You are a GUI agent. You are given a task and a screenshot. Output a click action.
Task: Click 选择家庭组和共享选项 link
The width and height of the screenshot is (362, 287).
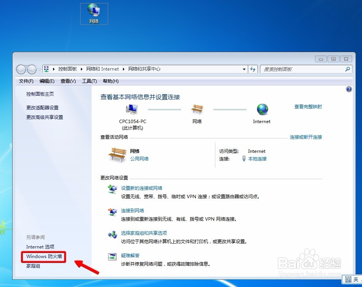144,233
